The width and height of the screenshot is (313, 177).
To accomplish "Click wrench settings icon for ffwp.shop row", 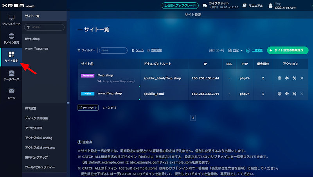I will [x=294, y=78].
